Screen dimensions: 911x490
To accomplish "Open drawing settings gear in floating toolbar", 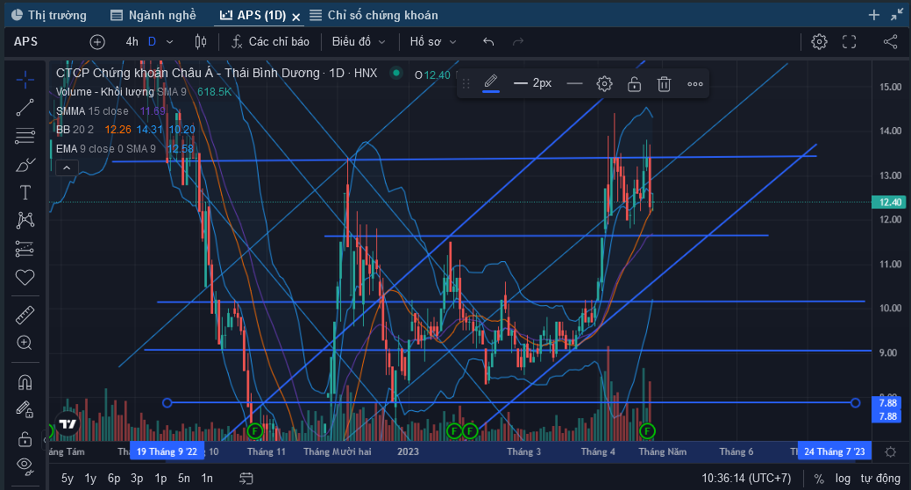I will point(604,83).
